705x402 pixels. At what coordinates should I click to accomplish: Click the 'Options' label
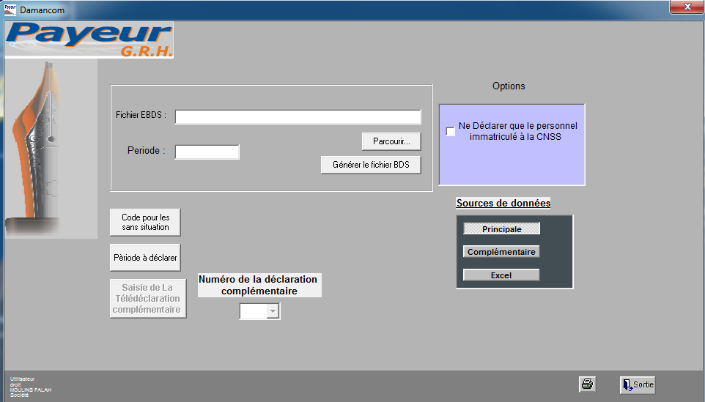(x=509, y=86)
